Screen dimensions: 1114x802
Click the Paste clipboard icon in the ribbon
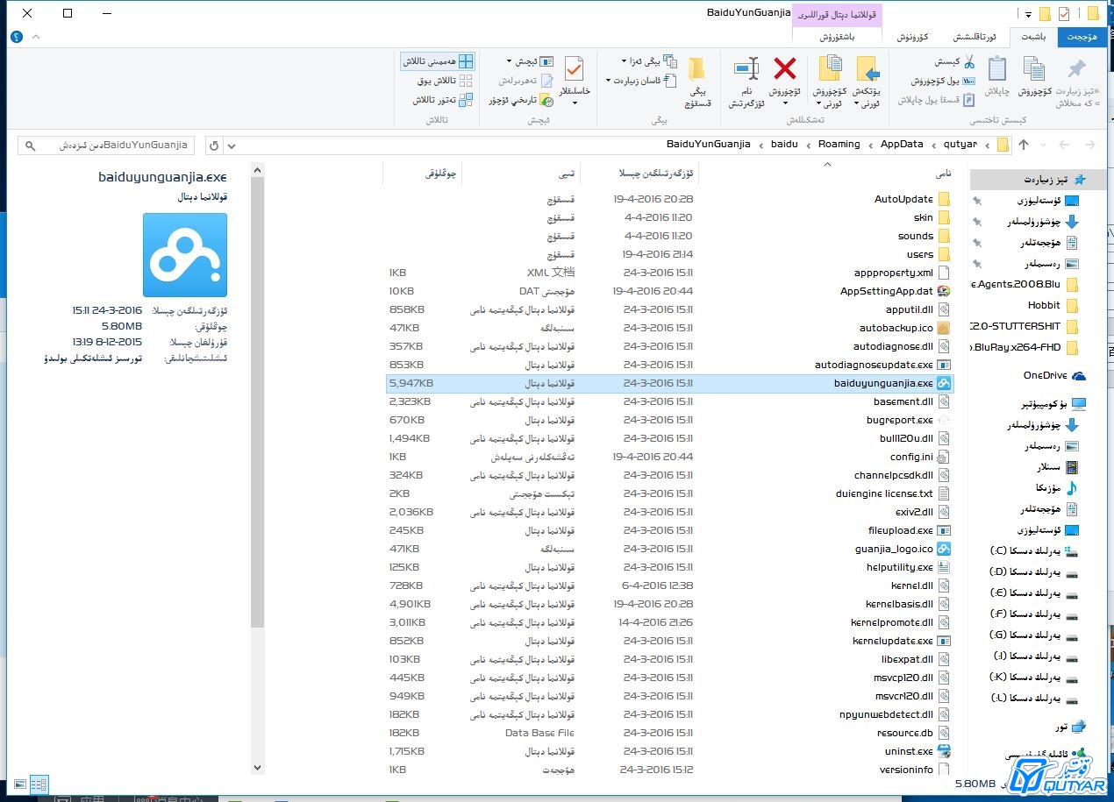point(996,68)
